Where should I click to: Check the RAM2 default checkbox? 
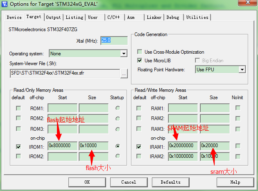(139, 118)
